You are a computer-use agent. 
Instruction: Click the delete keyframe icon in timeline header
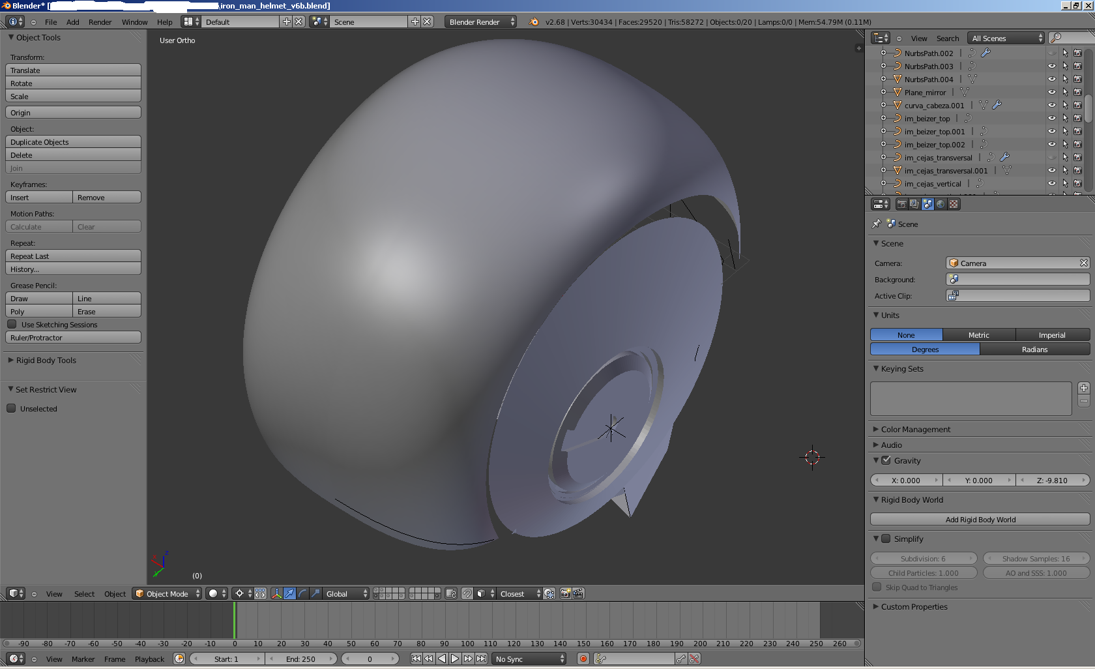694,659
